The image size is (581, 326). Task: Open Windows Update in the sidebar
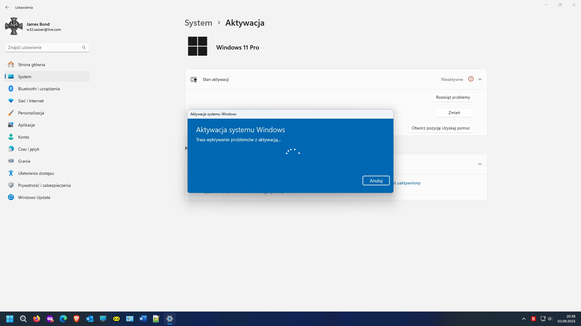click(x=47, y=197)
